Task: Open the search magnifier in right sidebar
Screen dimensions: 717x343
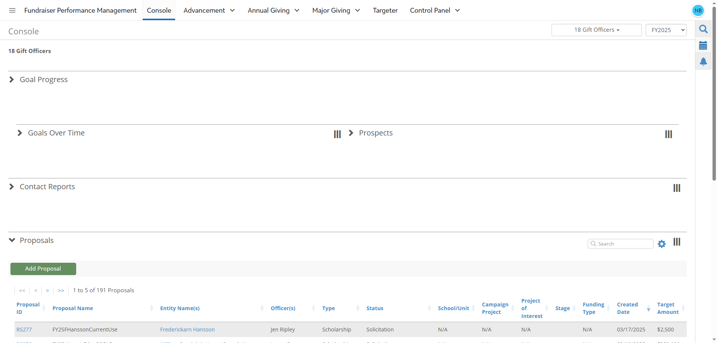Action: click(703, 29)
